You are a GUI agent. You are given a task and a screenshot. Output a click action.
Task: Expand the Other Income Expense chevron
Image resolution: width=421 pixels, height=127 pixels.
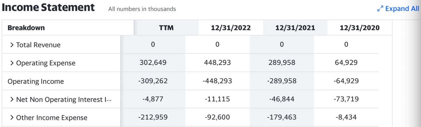click(x=12, y=117)
